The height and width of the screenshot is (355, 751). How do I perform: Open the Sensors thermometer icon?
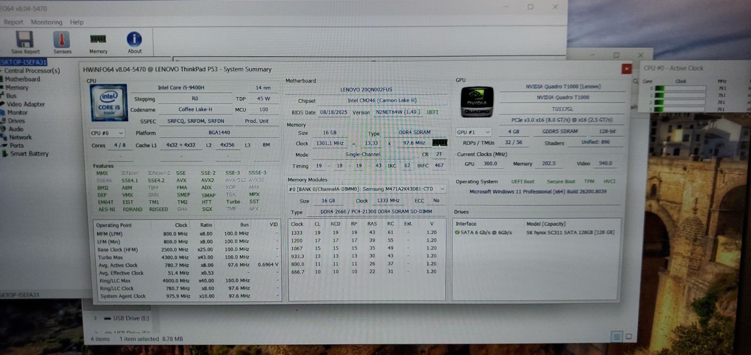coord(61,39)
